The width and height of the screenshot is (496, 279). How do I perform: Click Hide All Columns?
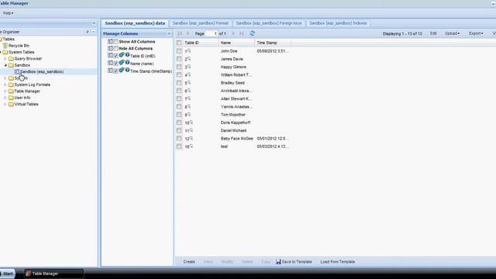[136, 48]
